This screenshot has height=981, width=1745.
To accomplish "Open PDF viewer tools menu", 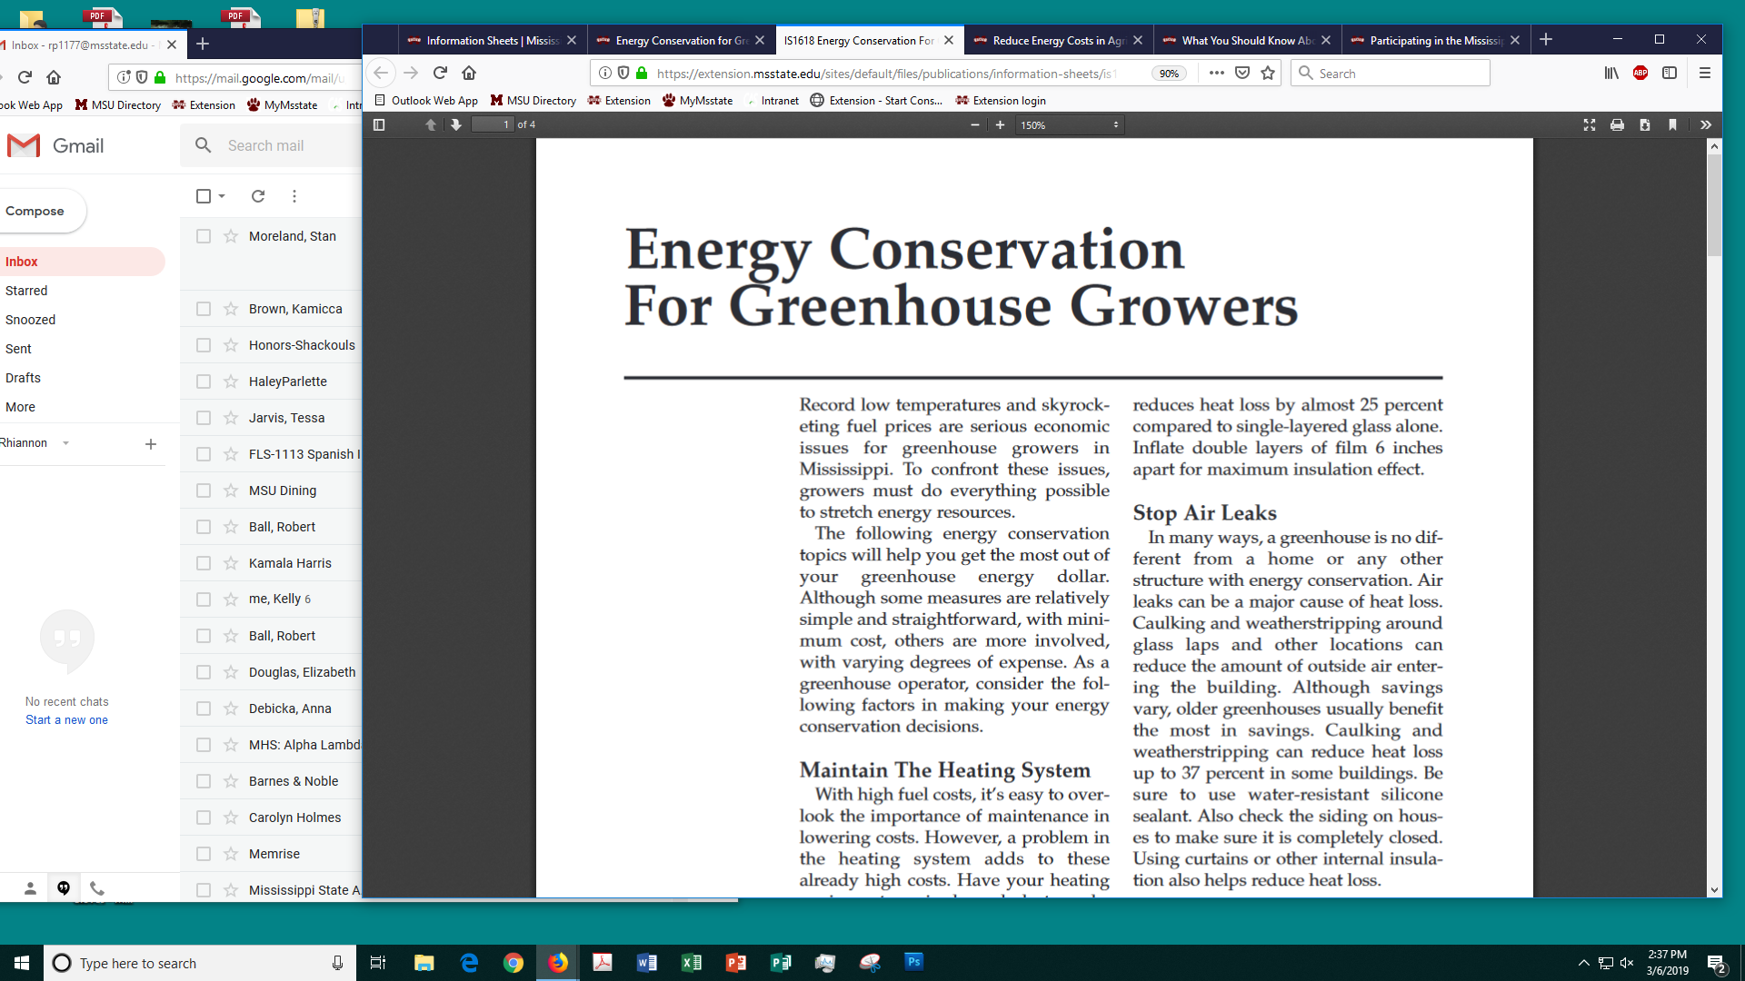I will [x=1706, y=124].
